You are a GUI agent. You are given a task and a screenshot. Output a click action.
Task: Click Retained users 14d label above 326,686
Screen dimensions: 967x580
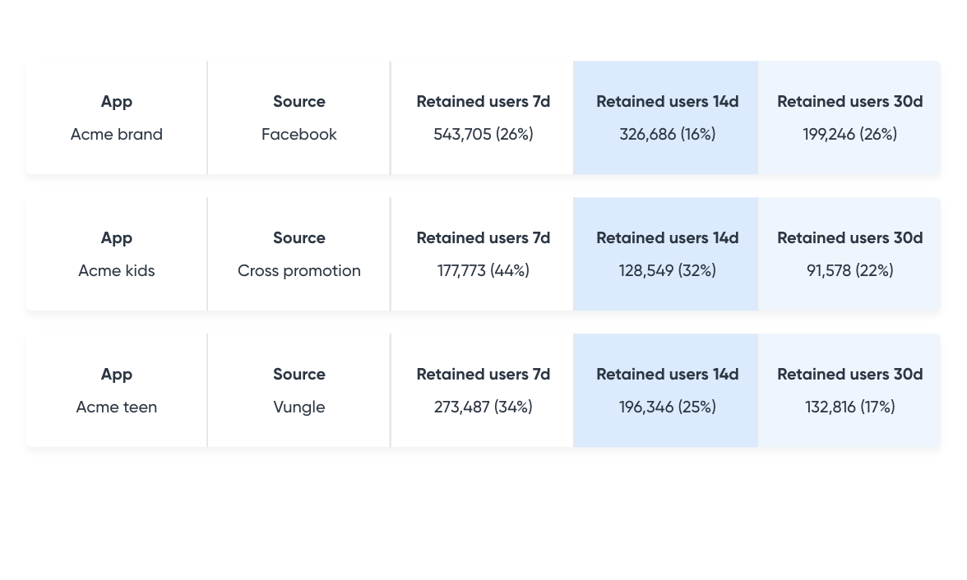point(668,102)
